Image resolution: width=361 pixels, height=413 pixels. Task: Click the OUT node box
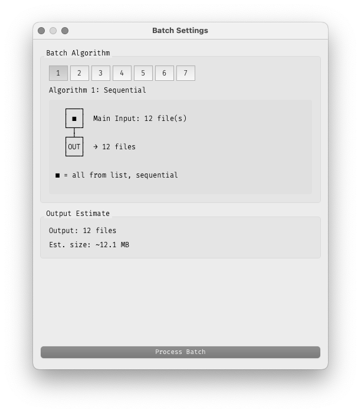[x=74, y=146]
